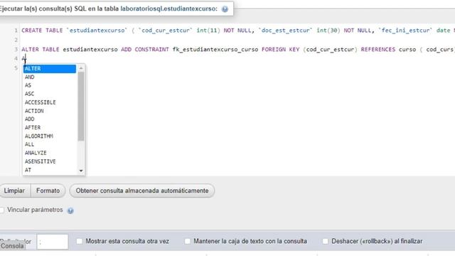Click ALTER TABLE statement on line 3
This screenshot has height=256, width=455.
pyautogui.click(x=238, y=49)
